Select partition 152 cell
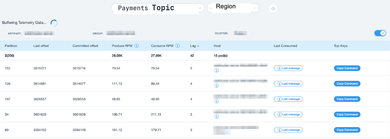This screenshot has width=390, height=139. point(8,68)
